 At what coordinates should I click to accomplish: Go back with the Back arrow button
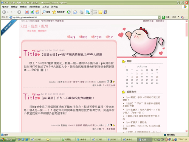pos(4,12)
